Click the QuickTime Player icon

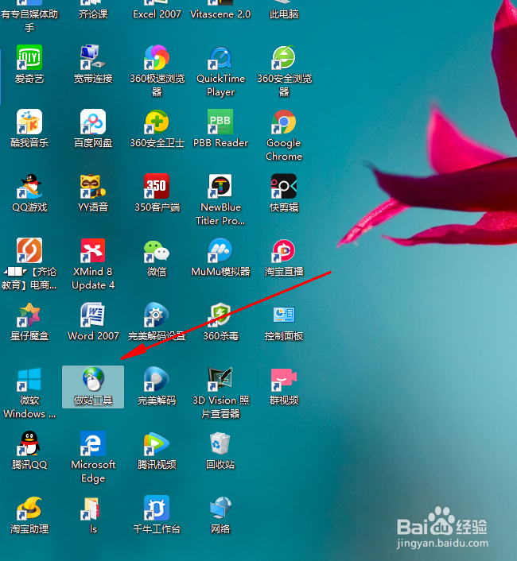coord(220,57)
